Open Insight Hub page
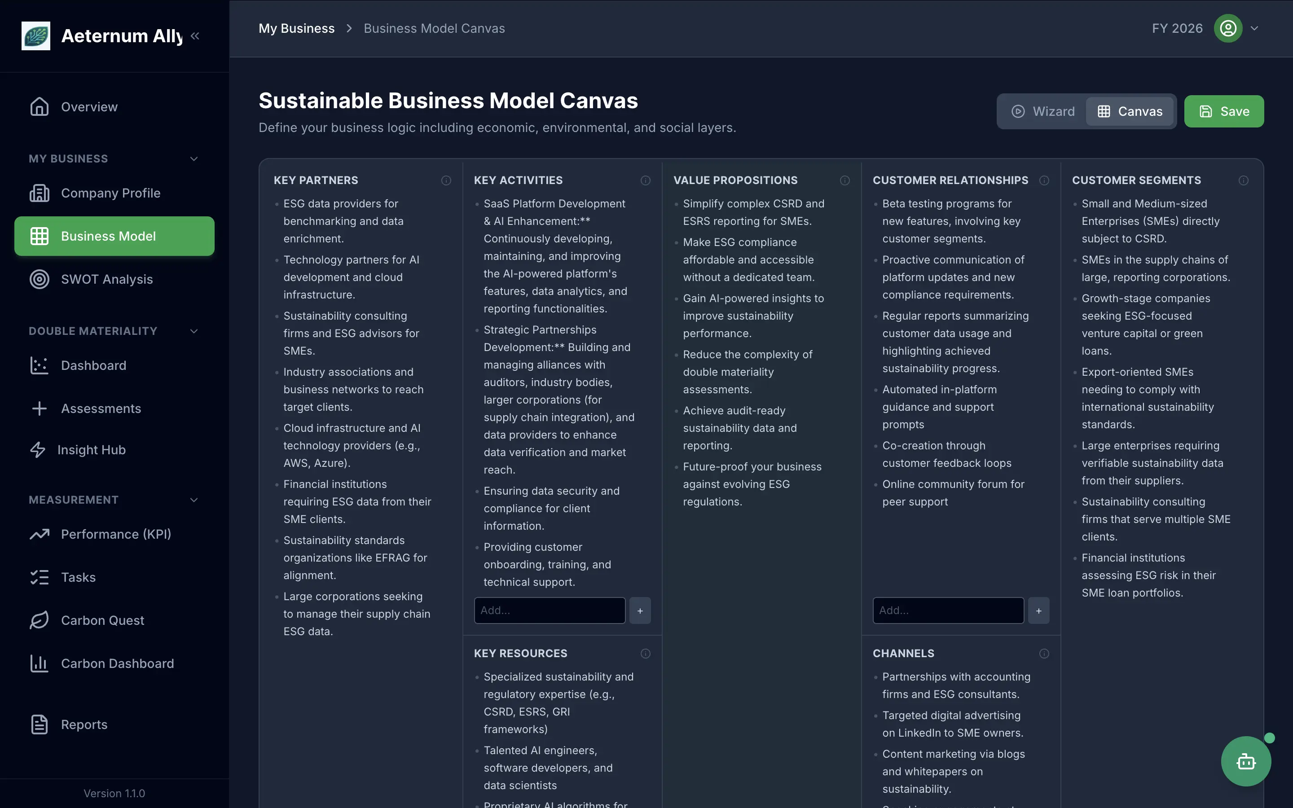 point(114,450)
